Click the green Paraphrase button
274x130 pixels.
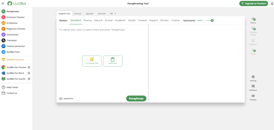click(x=136, y=98)
